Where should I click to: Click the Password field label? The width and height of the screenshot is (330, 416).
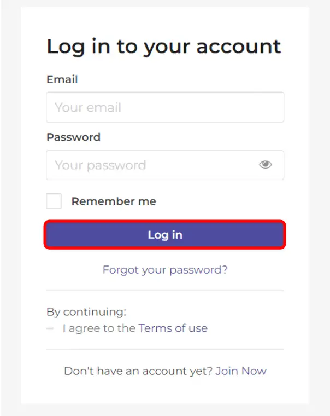pos(73,137)
